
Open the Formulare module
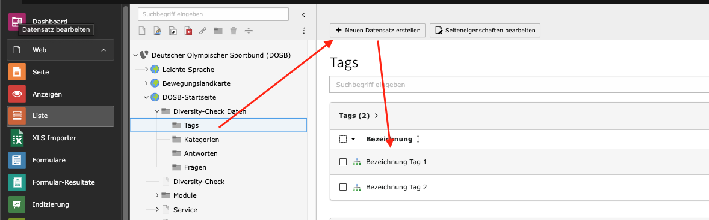coord(61,160)
